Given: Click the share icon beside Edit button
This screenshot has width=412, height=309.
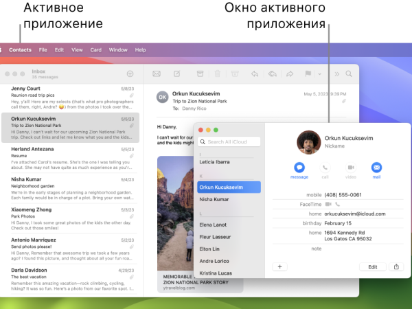Looking at the screenshot, I should (x=396, y=266).
